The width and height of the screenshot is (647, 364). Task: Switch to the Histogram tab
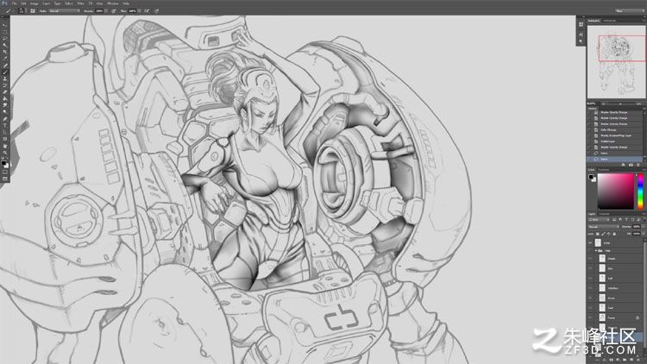pyautogui.click(x=610, y=20)
